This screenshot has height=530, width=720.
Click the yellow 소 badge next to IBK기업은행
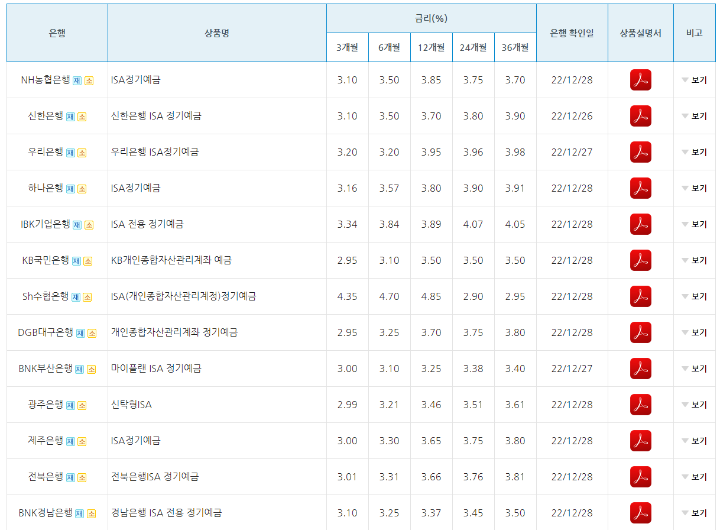coord(89,225)
